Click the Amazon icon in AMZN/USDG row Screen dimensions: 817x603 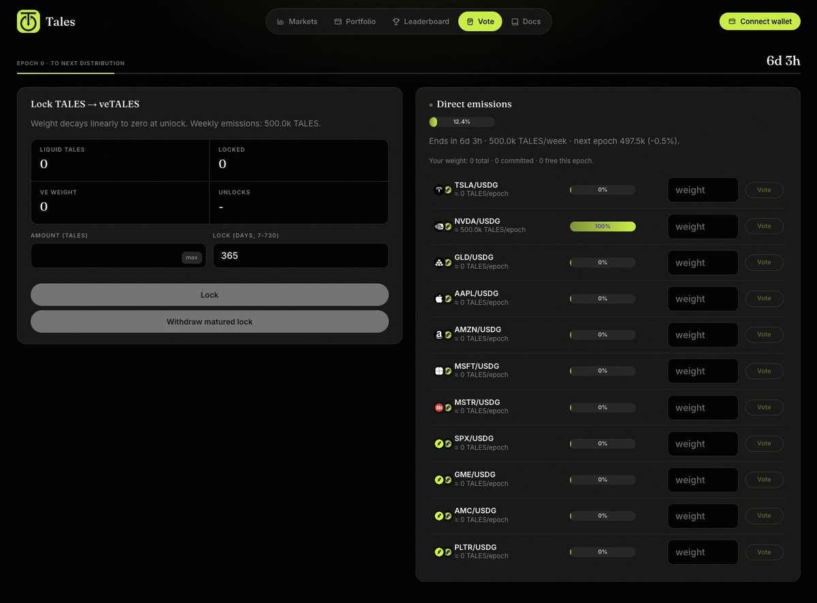pyautogui.click(x=438, y=335)
